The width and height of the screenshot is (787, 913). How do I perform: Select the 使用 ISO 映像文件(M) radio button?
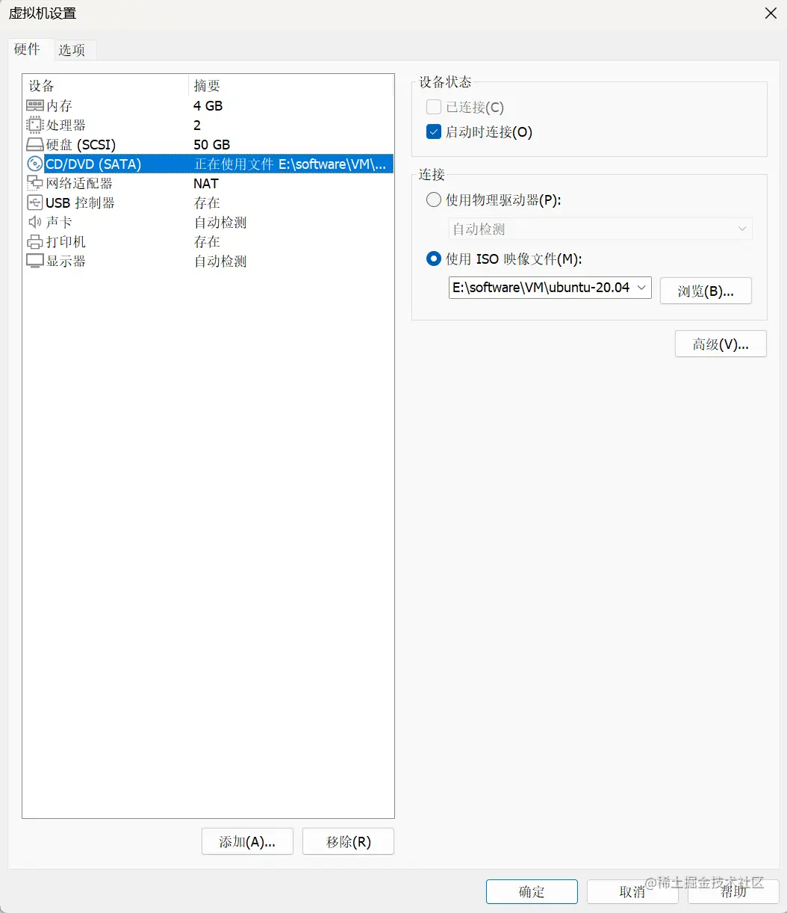pyautogui.click(x=433, y=259)
